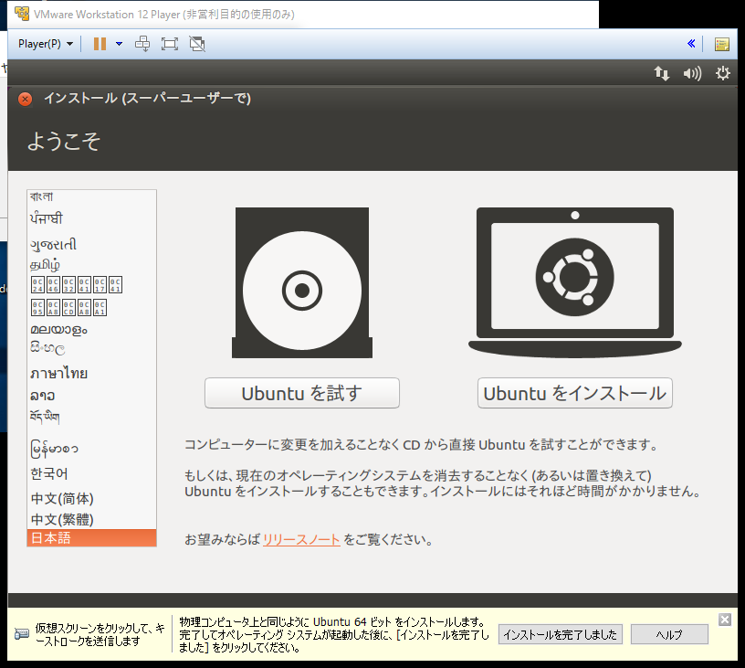Image resolution: width=745 pixels, height=668 pixels.
Task: Open the yellow notes icon at toolbar right
Action: pos(721,44)
